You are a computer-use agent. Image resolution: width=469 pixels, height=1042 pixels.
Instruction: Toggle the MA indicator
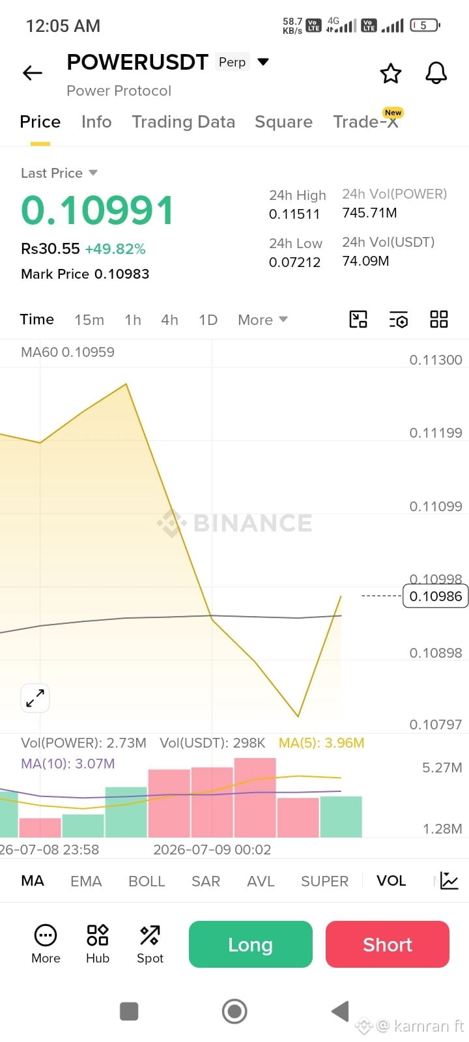(33, 880)
